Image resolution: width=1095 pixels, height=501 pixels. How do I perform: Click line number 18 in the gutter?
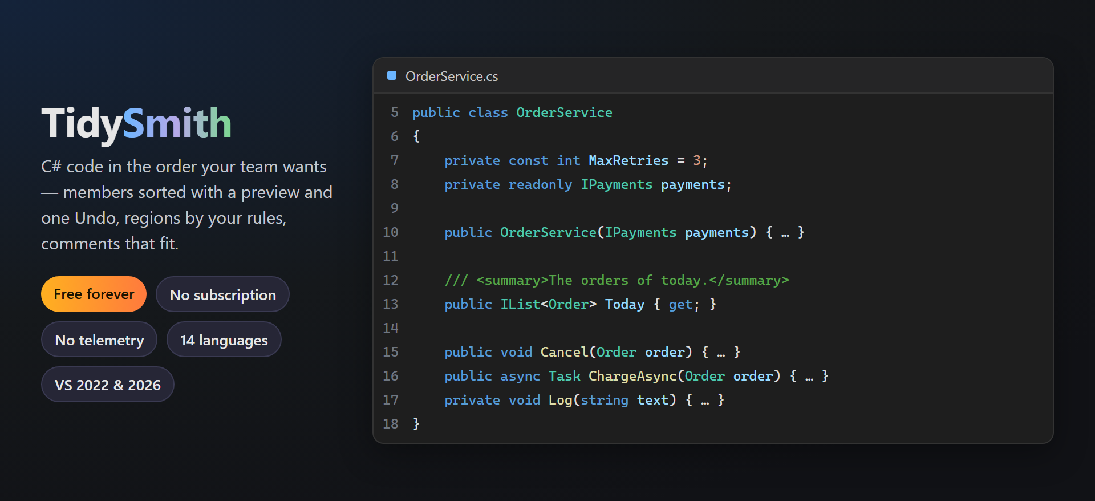391,424
